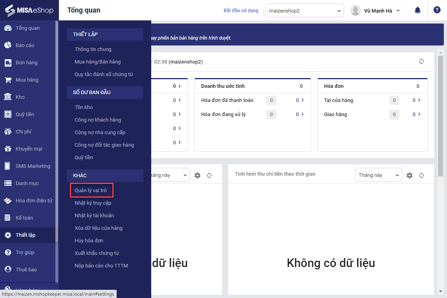Click the Đơn hàng sidebar icon
Image resolution: width=447 pixels, height=298 pixels.
pos(8,63)
